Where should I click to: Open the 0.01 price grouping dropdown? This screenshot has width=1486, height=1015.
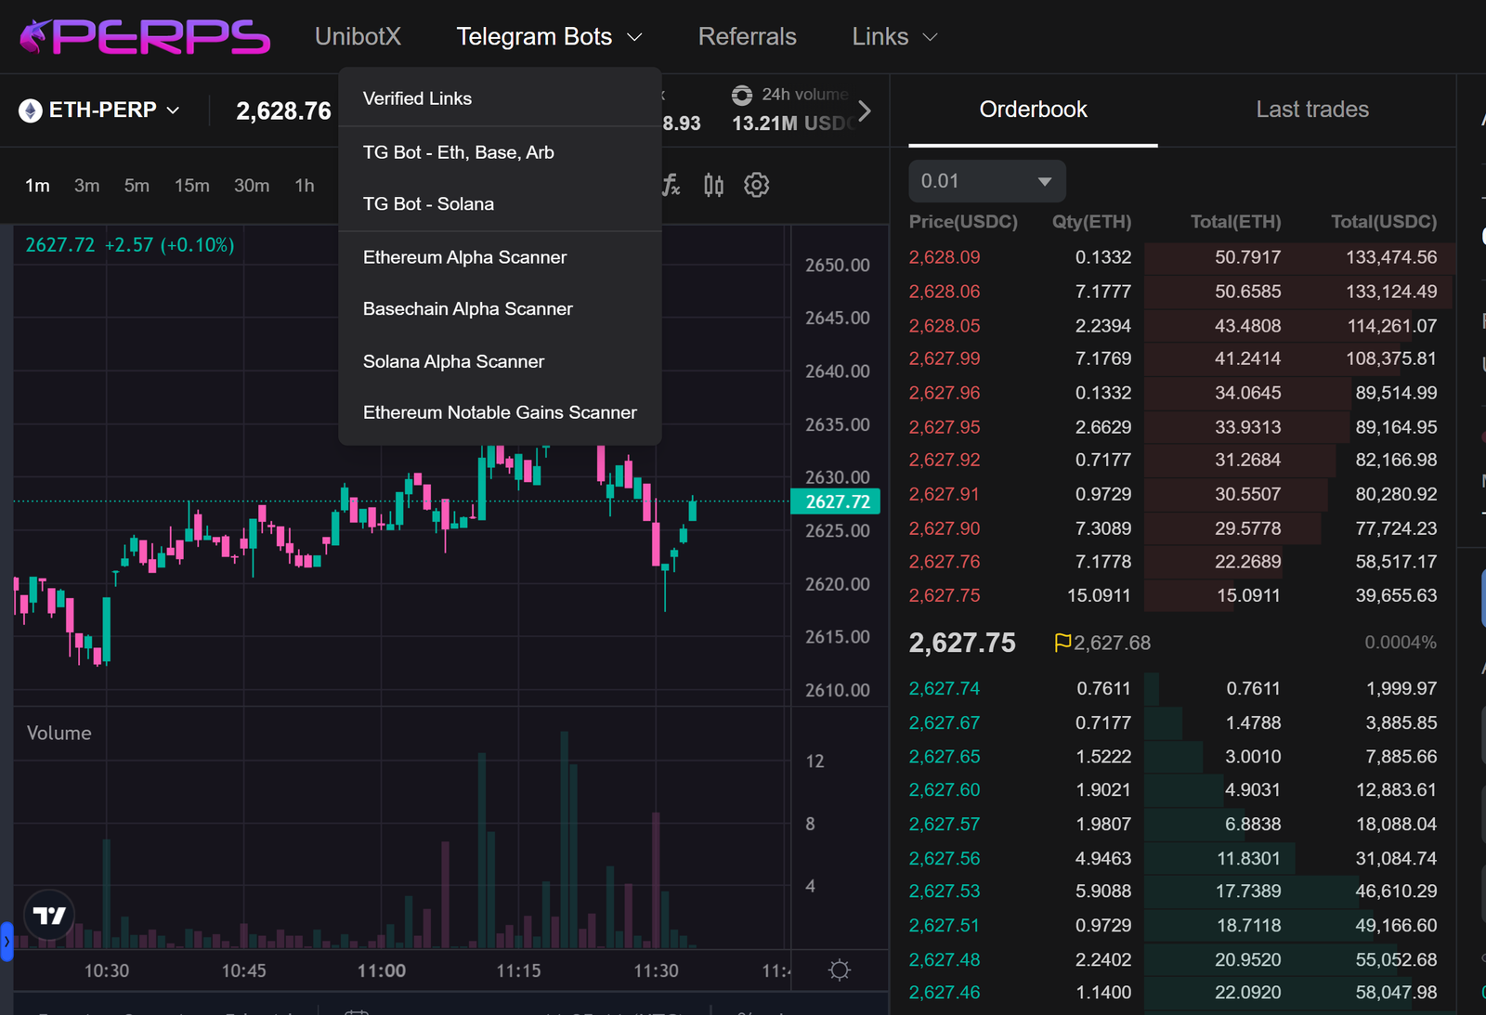(x=986, y=181)
